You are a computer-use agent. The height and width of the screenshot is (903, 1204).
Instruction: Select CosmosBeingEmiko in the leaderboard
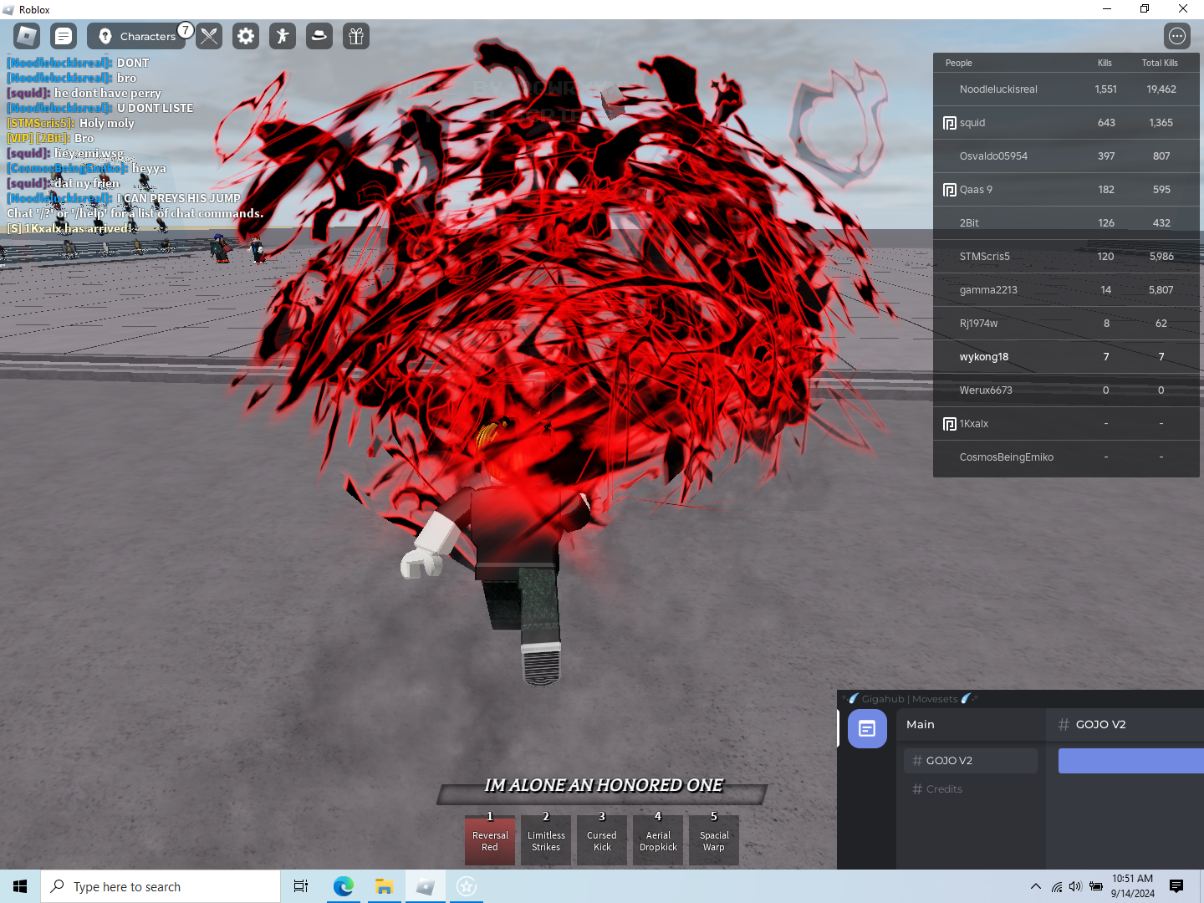1066,457
